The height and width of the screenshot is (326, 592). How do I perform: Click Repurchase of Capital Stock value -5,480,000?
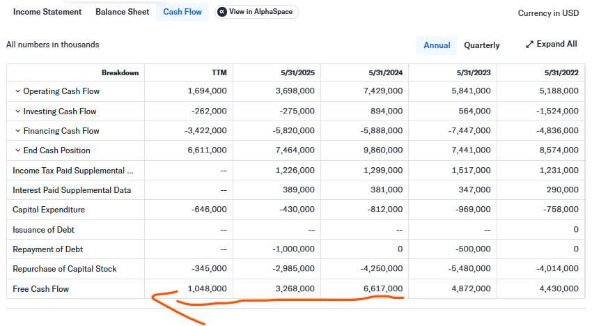(x=469, y=269)
